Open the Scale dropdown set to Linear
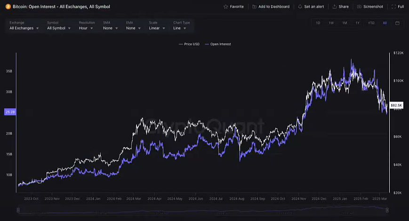Screen dimensions: 409x221 pos(157,28)
